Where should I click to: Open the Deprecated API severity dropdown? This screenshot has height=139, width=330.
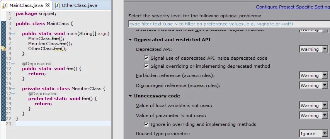click(314, 49)
